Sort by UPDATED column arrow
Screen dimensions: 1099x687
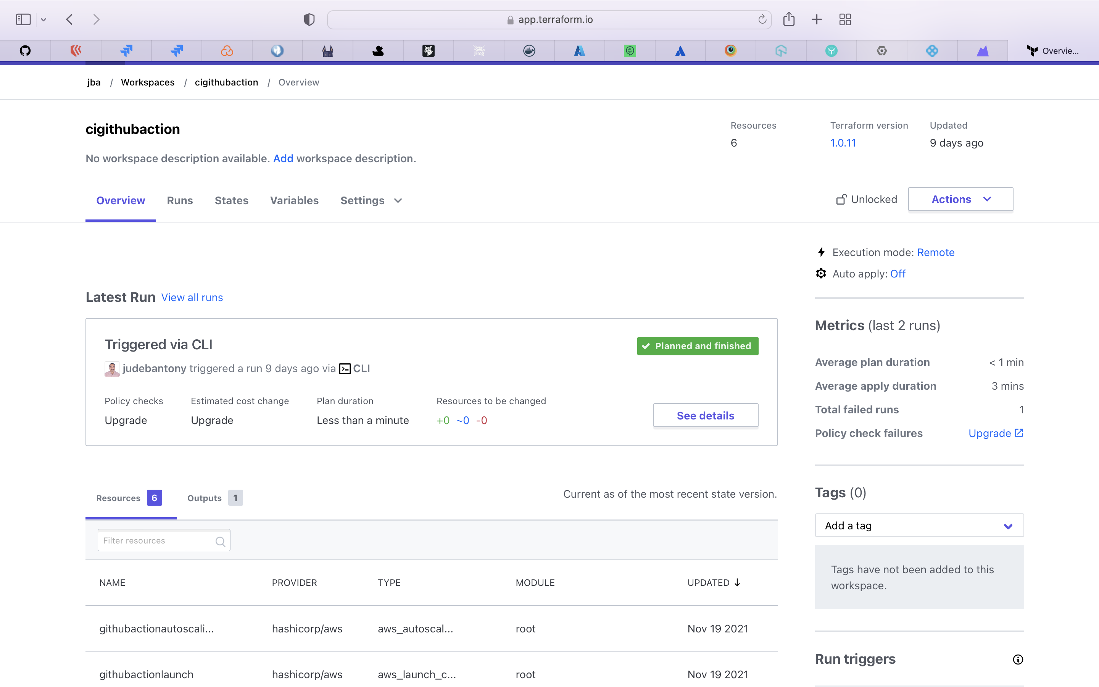[x=737, y=582]
